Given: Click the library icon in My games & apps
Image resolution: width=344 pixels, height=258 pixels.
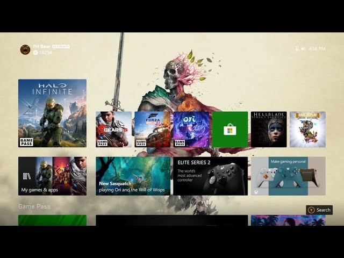Looking at the screenshot, I should tap(27, 176).
